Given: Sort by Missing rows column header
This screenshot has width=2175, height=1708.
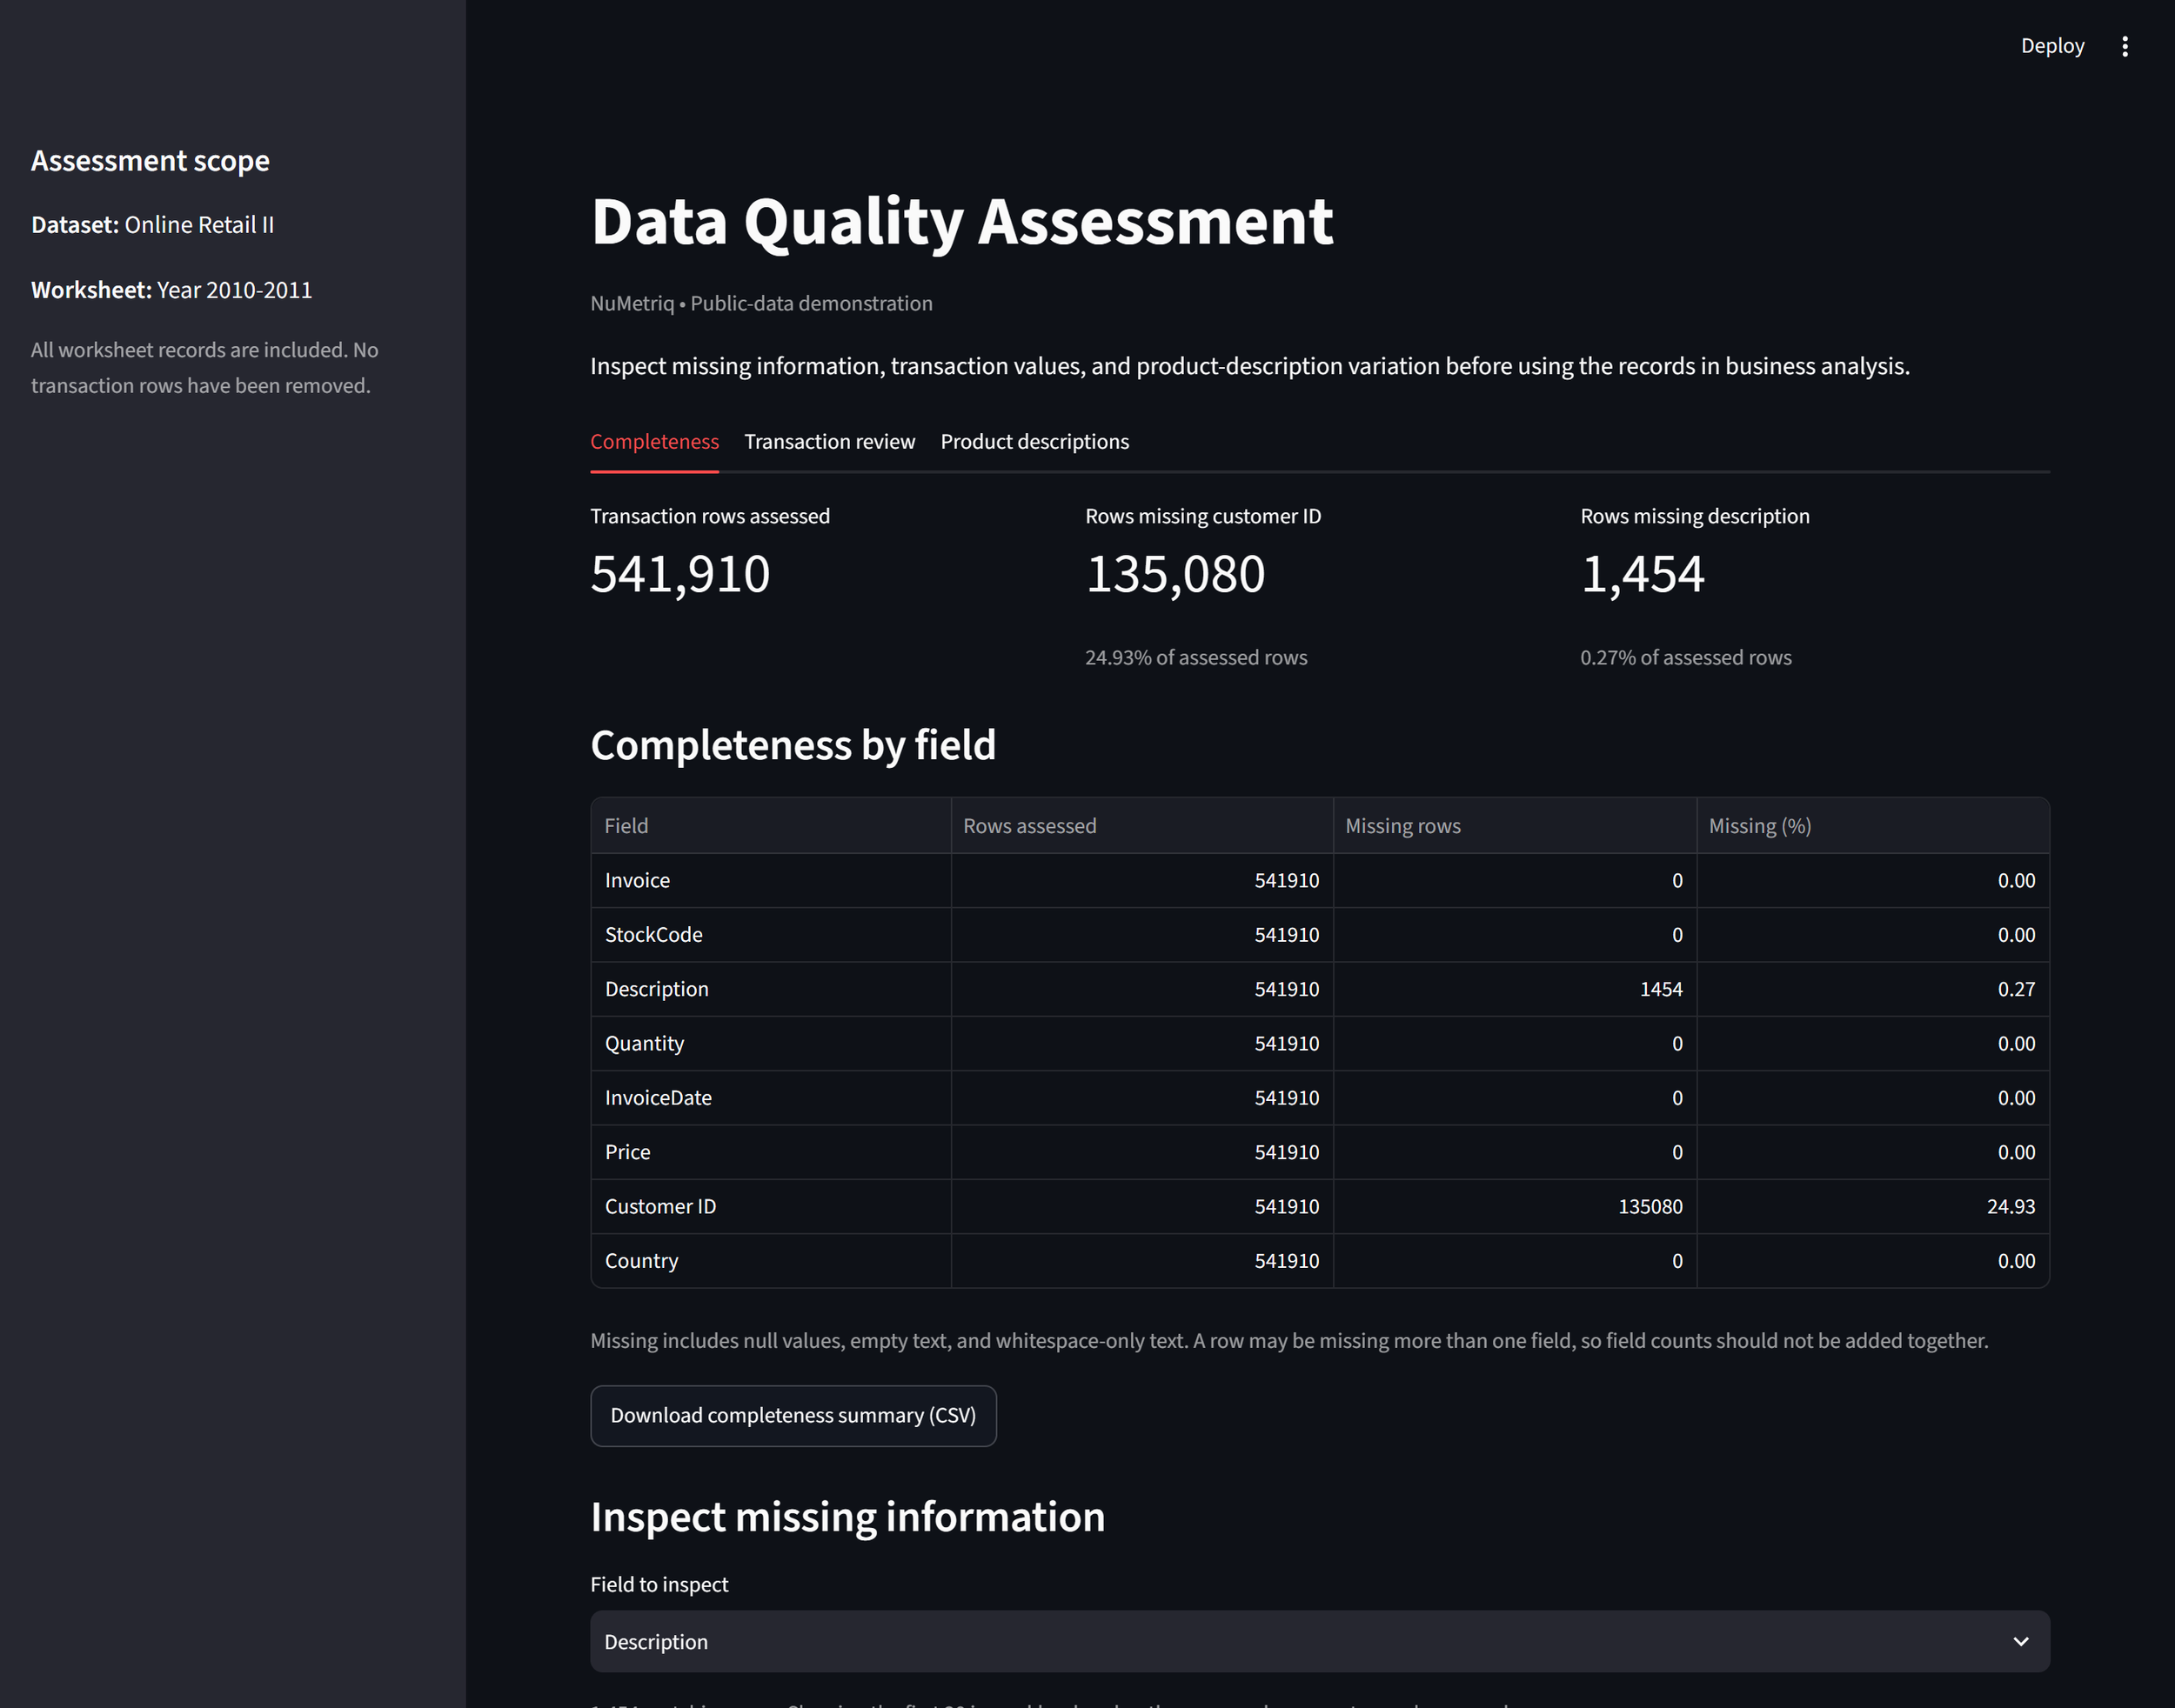Looking at the screenshot, I should pyautogui.click(x=1515, y=825).
